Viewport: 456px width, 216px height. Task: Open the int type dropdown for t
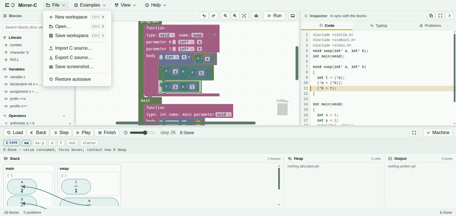tap(172, 57)
